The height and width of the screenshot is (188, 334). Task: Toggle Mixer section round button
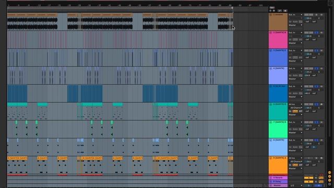click(329, 180)
